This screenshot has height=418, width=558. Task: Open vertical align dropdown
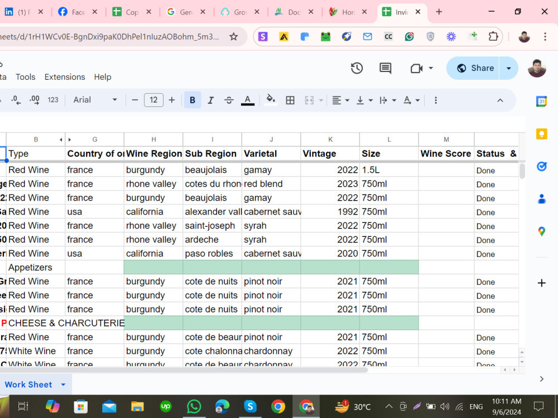coord(364,100)
